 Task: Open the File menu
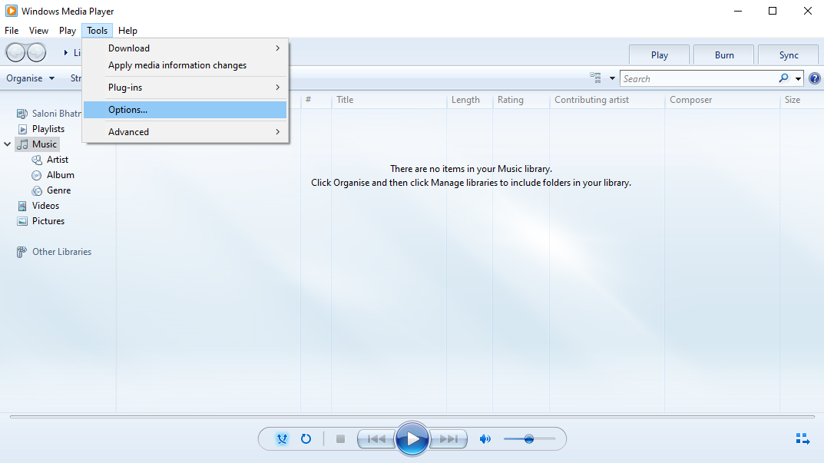[x=12, y=31]
